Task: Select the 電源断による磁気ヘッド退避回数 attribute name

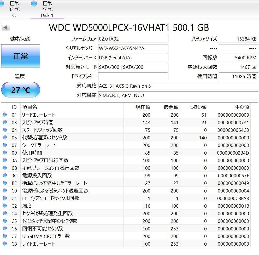Action: (55, 191)
